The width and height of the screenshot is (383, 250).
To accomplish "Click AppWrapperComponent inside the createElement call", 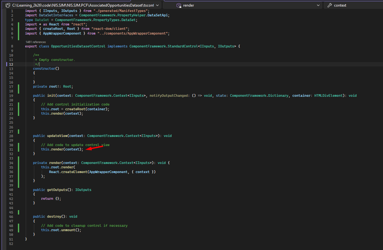I will pos(108,172).
